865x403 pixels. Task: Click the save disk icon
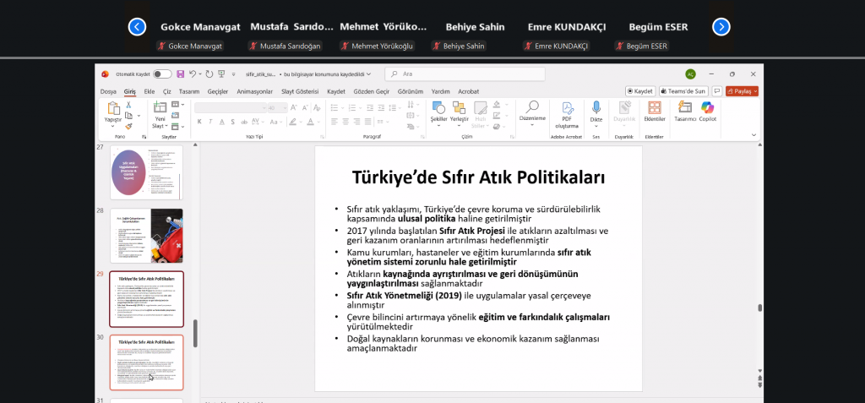181,74
